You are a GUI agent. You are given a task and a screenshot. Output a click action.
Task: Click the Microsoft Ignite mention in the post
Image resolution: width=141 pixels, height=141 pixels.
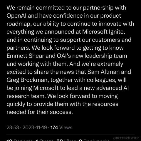103,32
